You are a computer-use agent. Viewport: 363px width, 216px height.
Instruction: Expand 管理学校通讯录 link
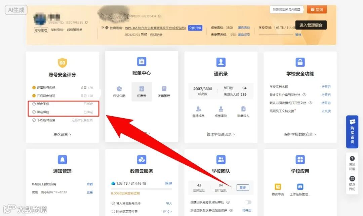(220, 134)
